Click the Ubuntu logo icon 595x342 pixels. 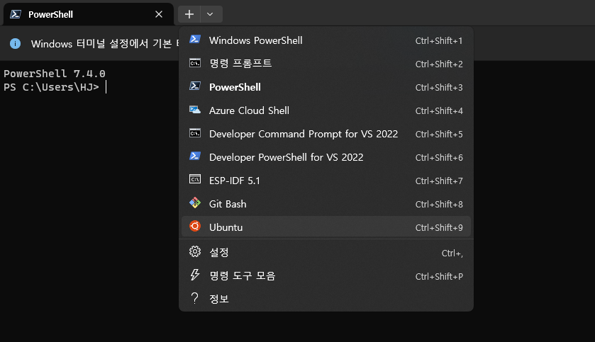[x=195, y=226]
